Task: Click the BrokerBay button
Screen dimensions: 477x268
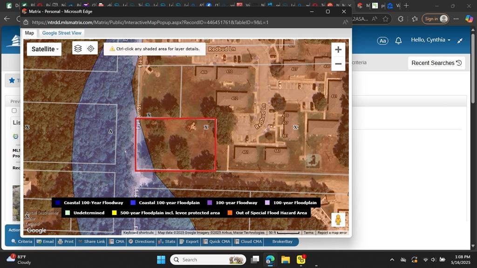Action: point(282,241)
